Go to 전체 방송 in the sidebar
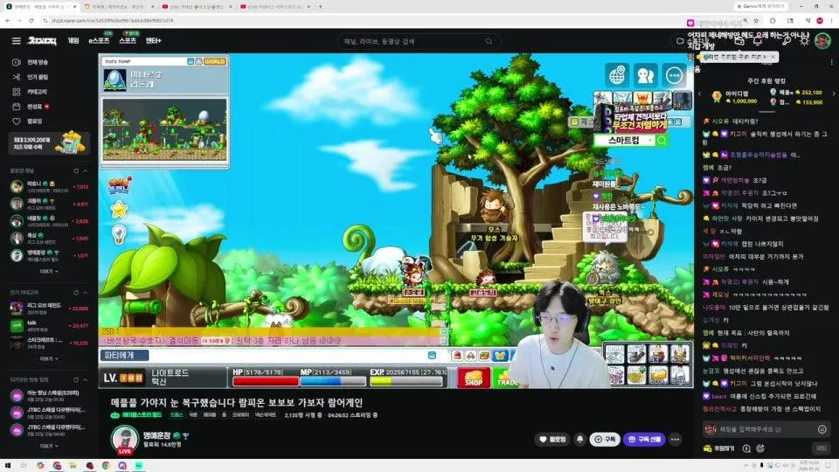839x472 pixels. tap(31, 62)
